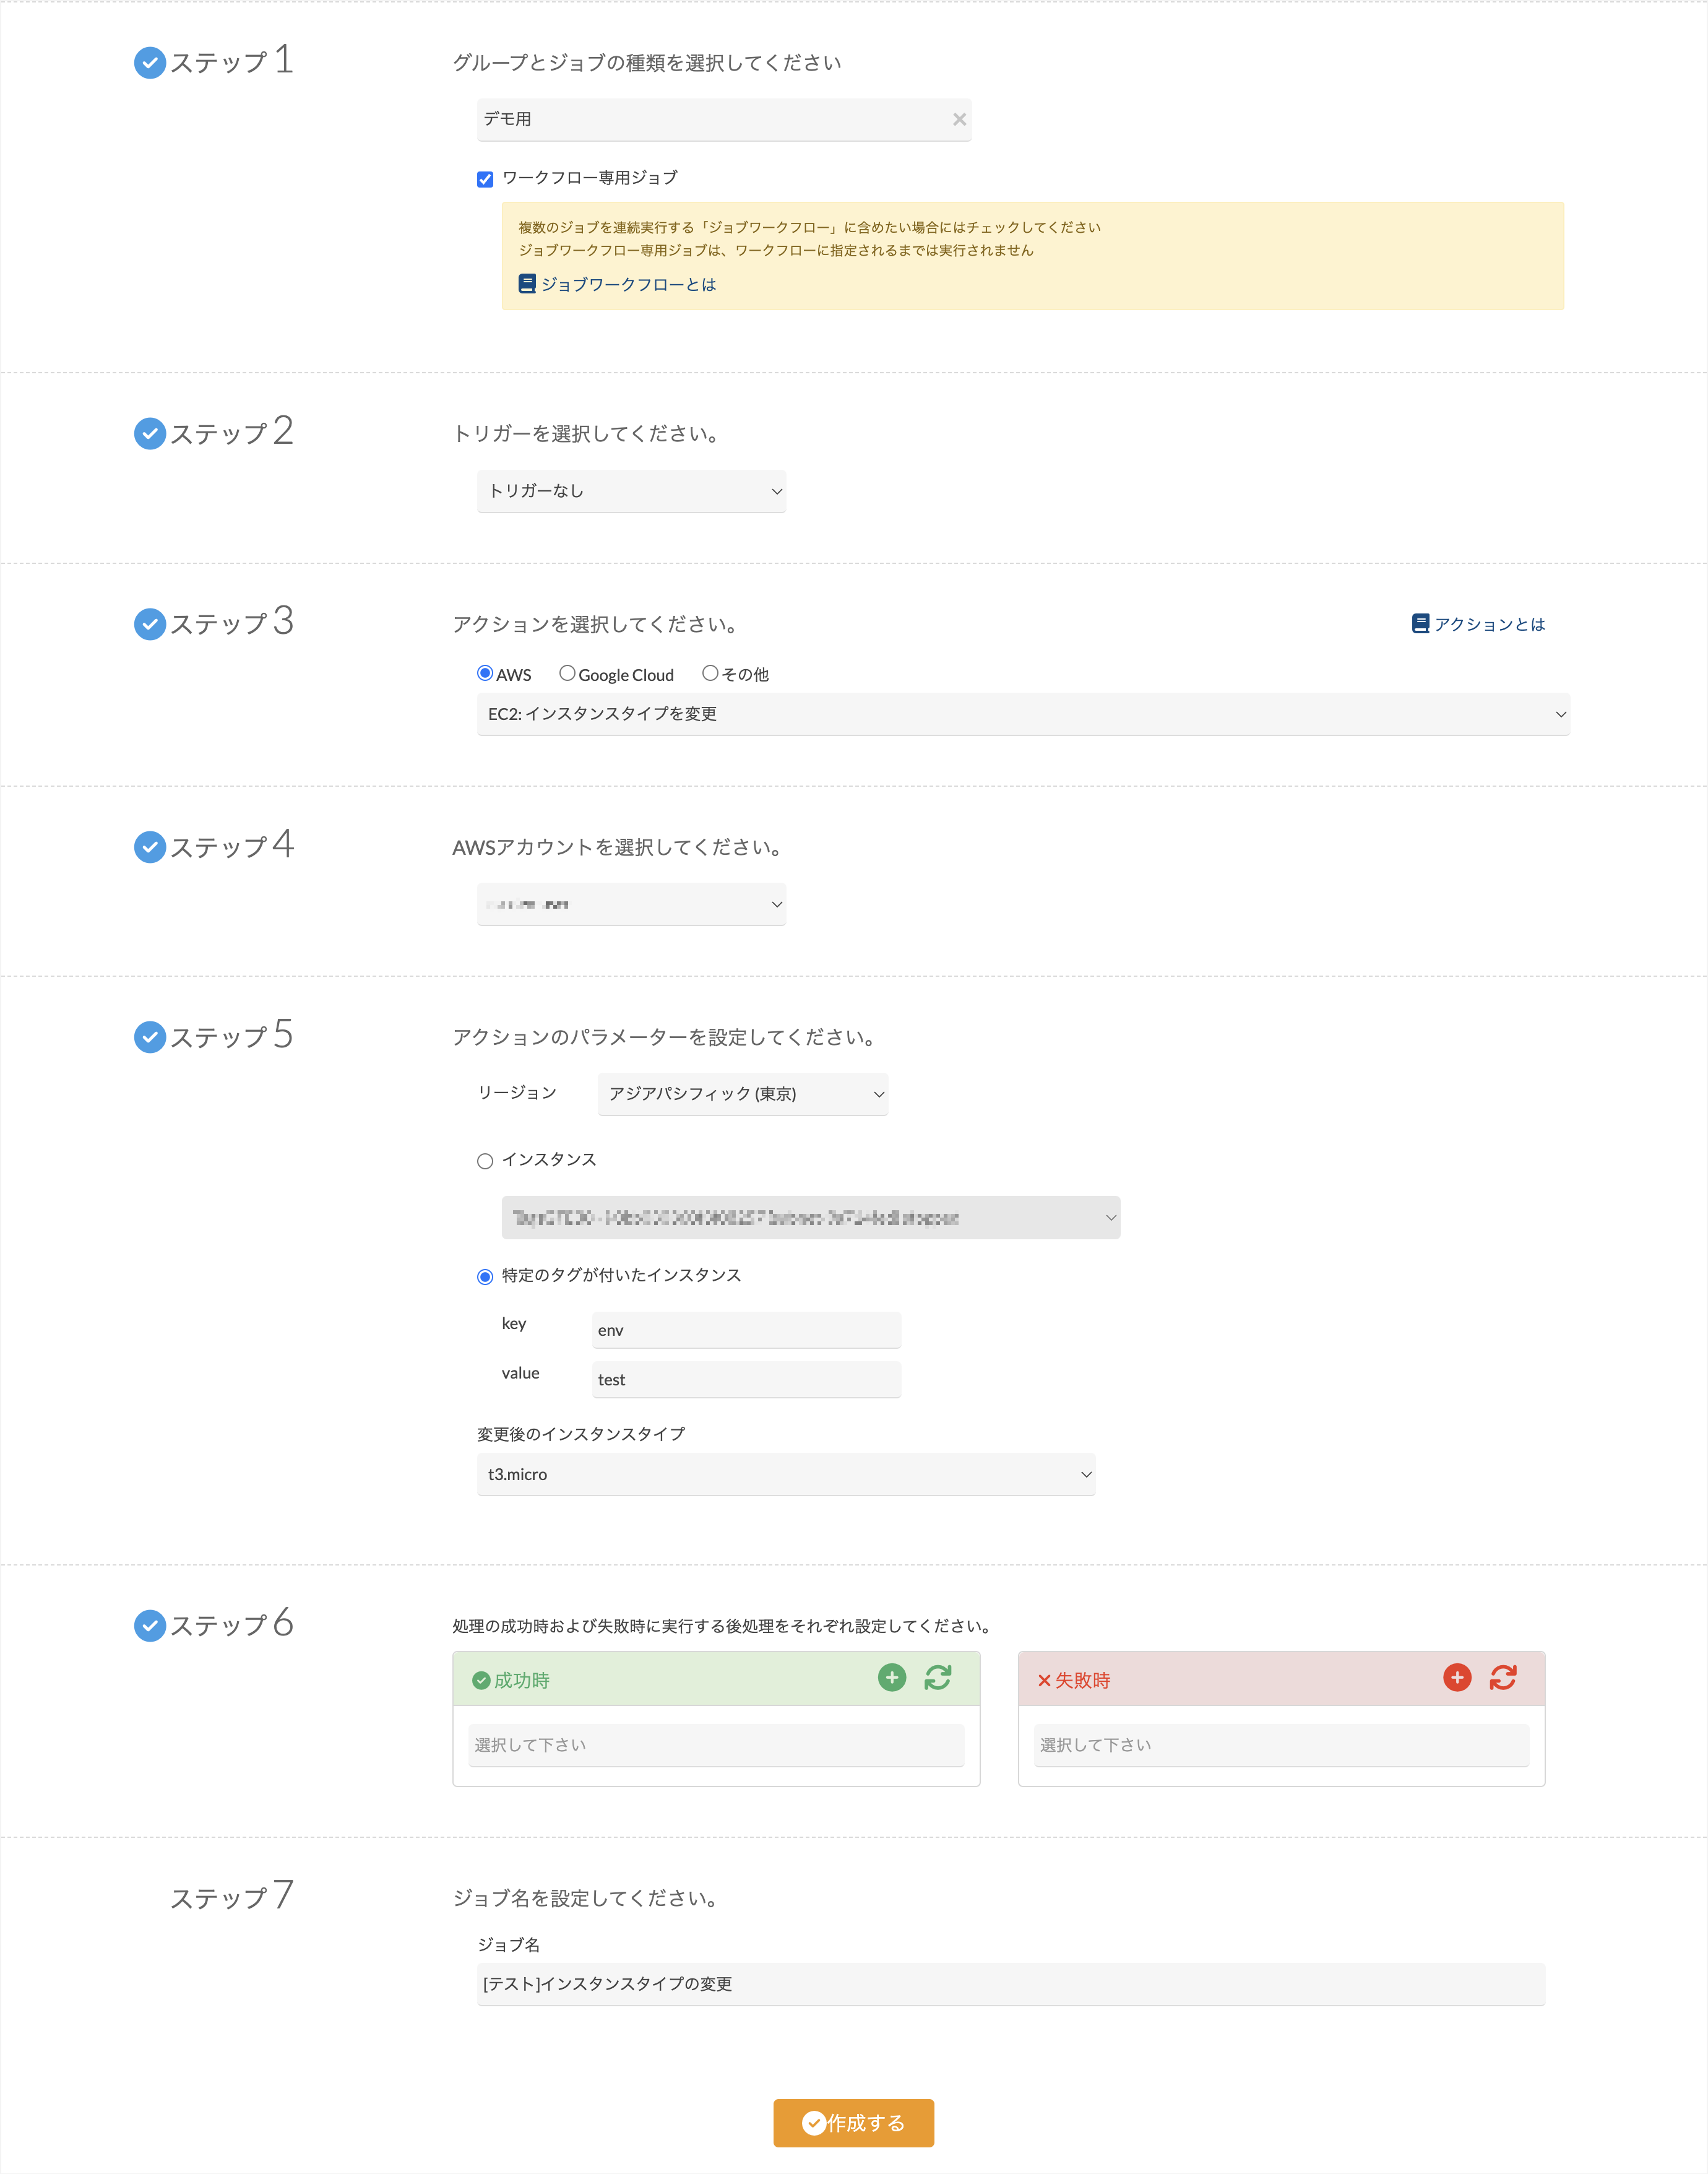1708x2174 pixels.
Task: Click the key input field containing env
Action: (746, 1330)
